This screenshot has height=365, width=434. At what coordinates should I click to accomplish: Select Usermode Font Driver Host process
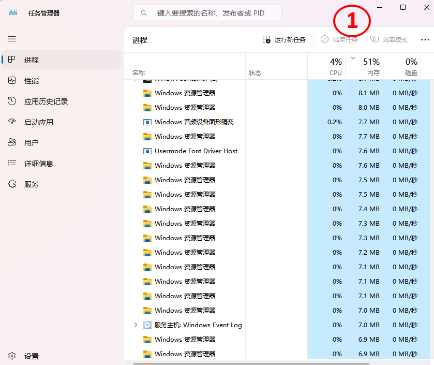pos(277,151)
